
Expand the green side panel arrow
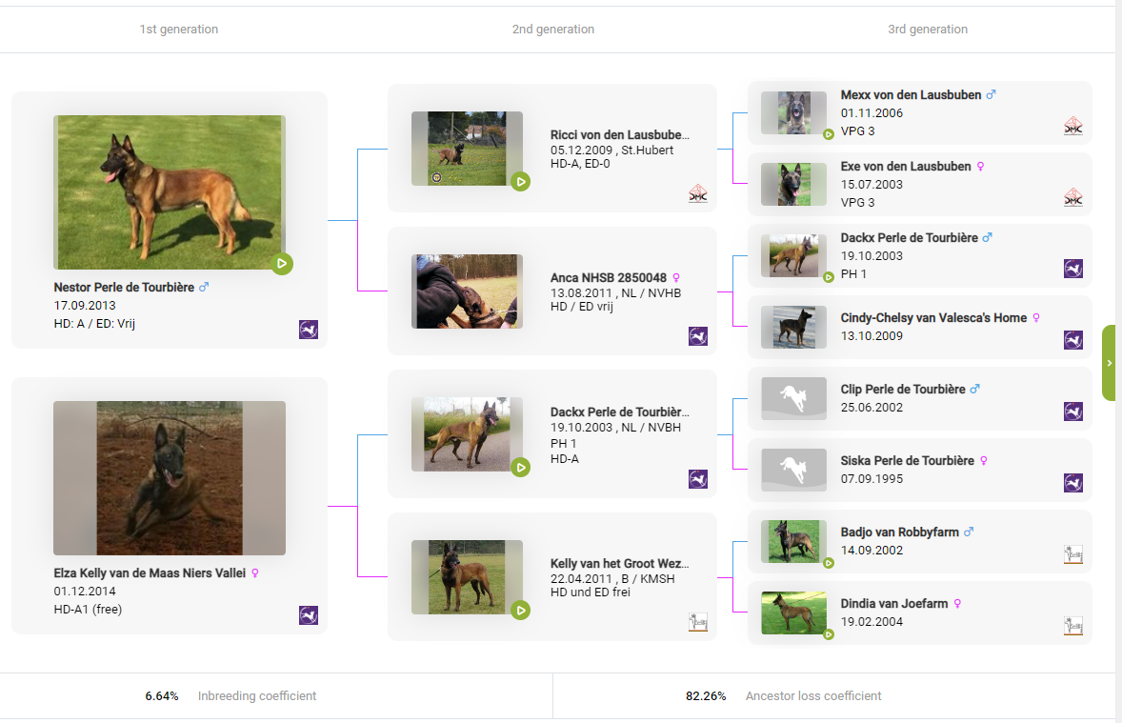coord(1109,363)
